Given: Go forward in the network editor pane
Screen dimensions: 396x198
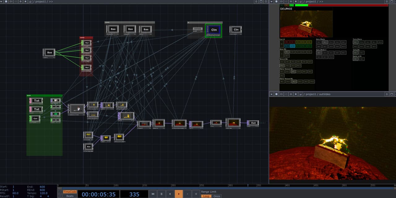Looking at the screenshot, I should pos(15,2).
